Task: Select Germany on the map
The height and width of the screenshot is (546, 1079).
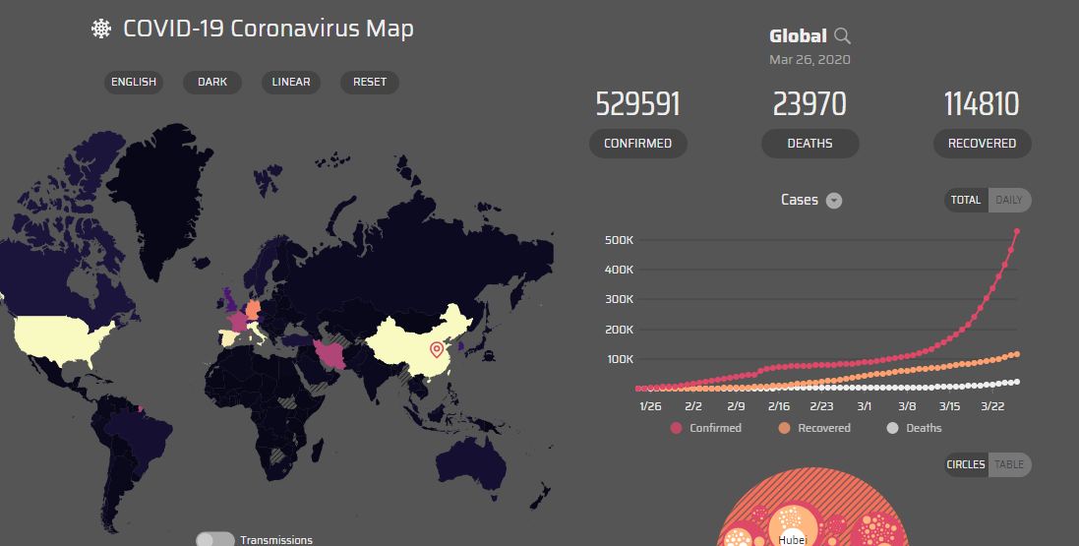Action: pos(254,309)
